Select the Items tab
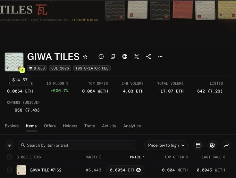This screenshot has height=178, width=236. pyautogui.click(x=31, y=126)
